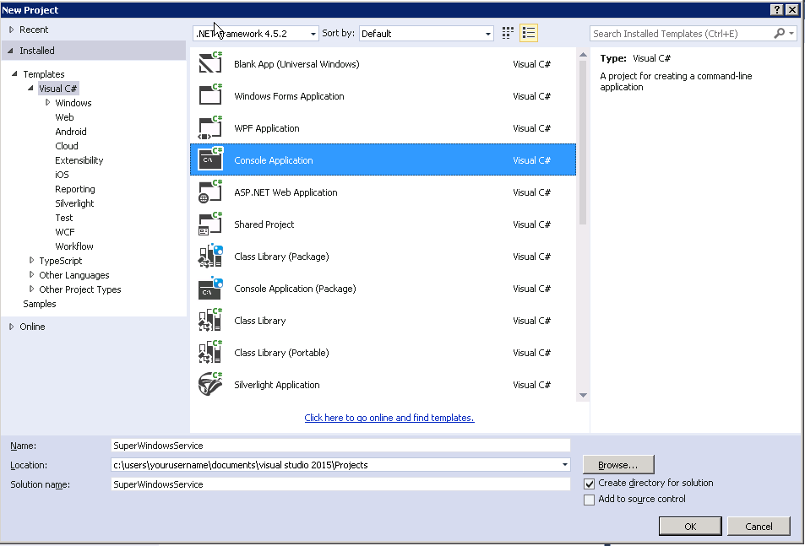Image resolution: width=805 pixels, height=546 pixels.
Task: Select the Extensibility category
Action: 79,160
